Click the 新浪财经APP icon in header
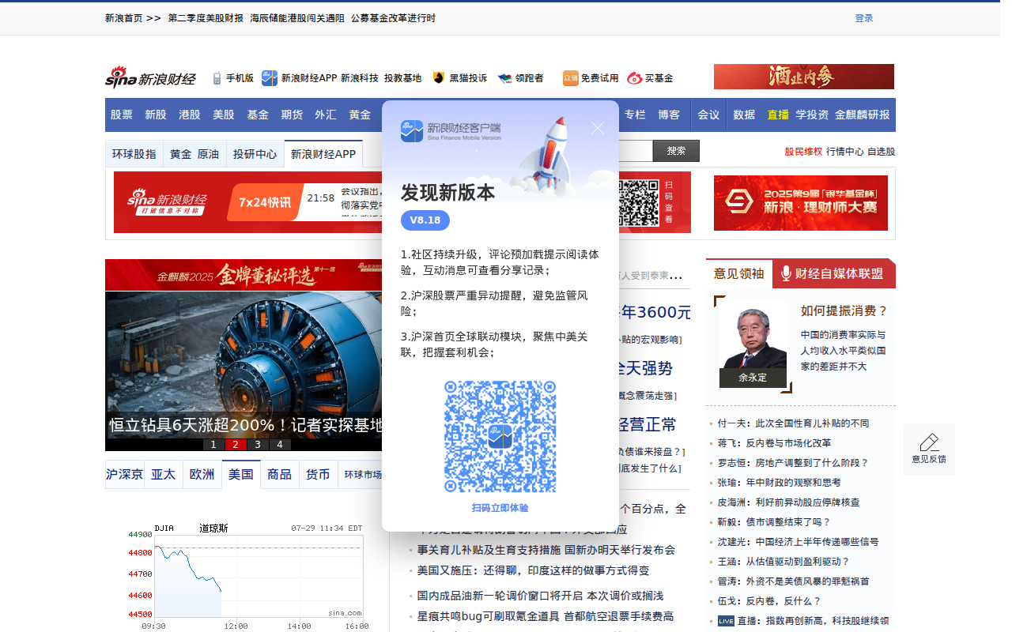 click(x=270, y=77)
